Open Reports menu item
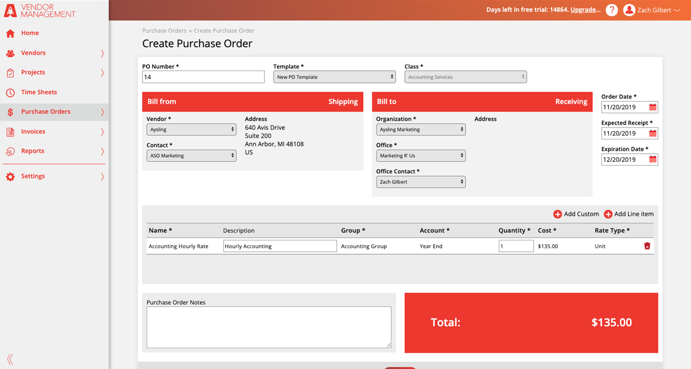Screen dimensions: 691x369 (32, 151)
